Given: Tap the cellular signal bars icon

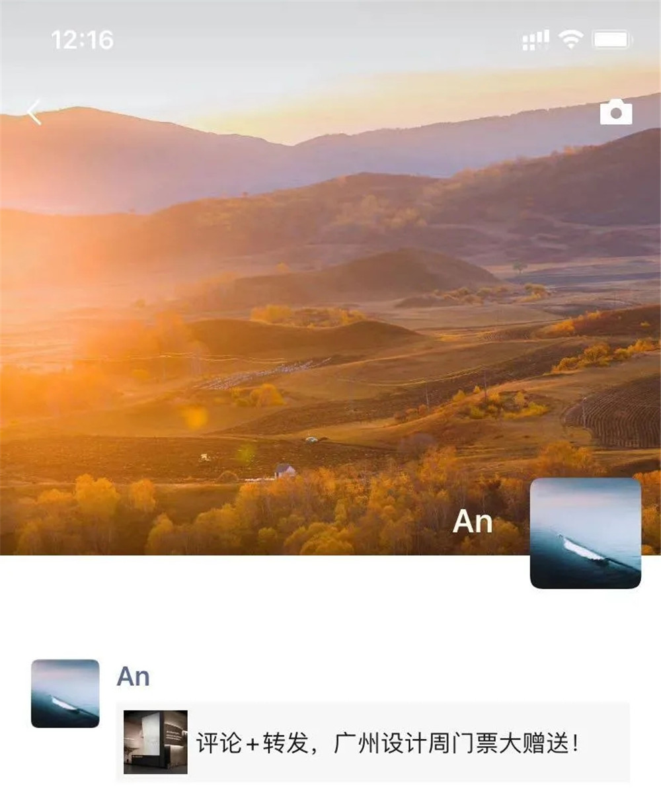Looking at the screenshot, I should click(535, 40).
